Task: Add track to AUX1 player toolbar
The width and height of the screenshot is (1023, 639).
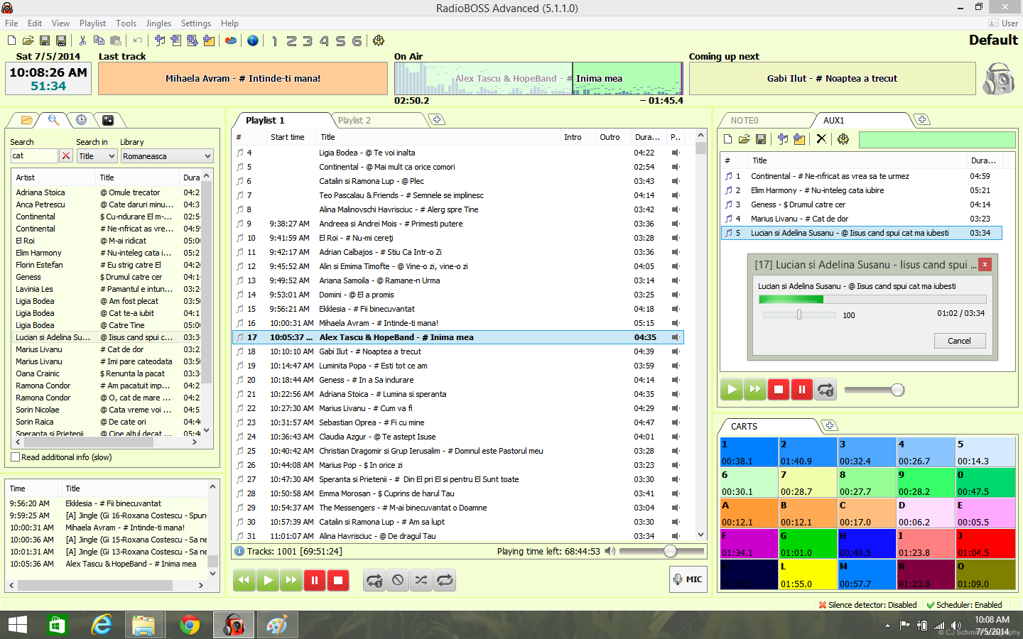Action: tap(783, 139)
